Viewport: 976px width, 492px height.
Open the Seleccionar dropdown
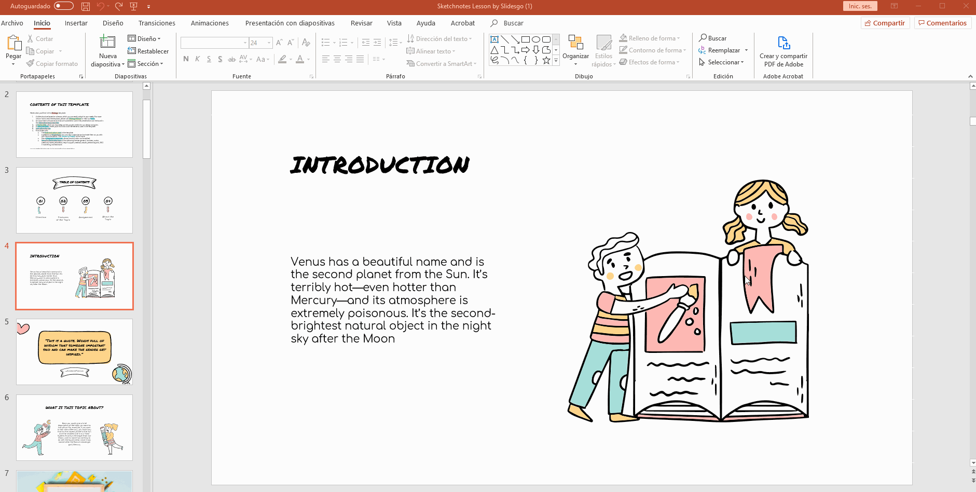(x=721, y=62)
